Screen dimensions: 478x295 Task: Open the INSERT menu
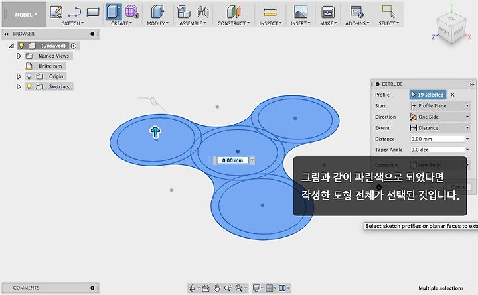coord(300,23)
